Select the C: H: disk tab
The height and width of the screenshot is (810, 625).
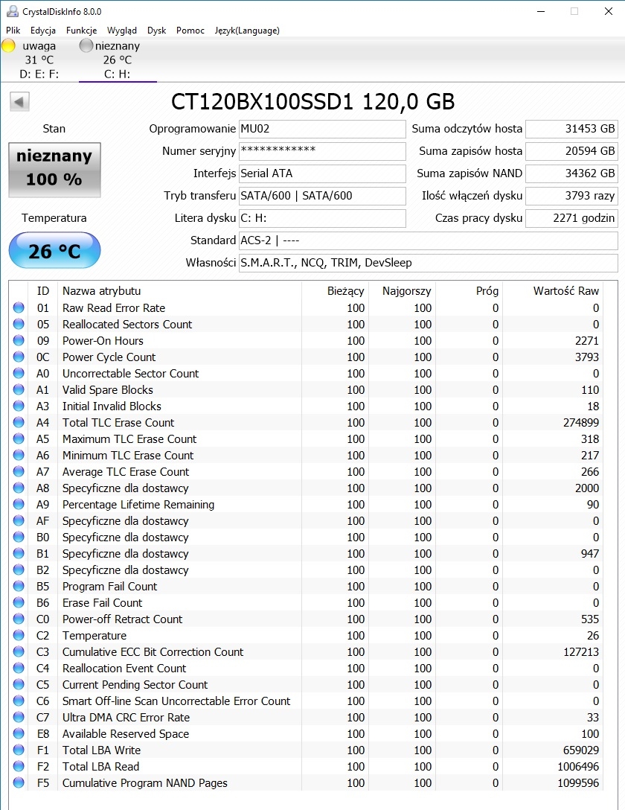tap(118, 60)
